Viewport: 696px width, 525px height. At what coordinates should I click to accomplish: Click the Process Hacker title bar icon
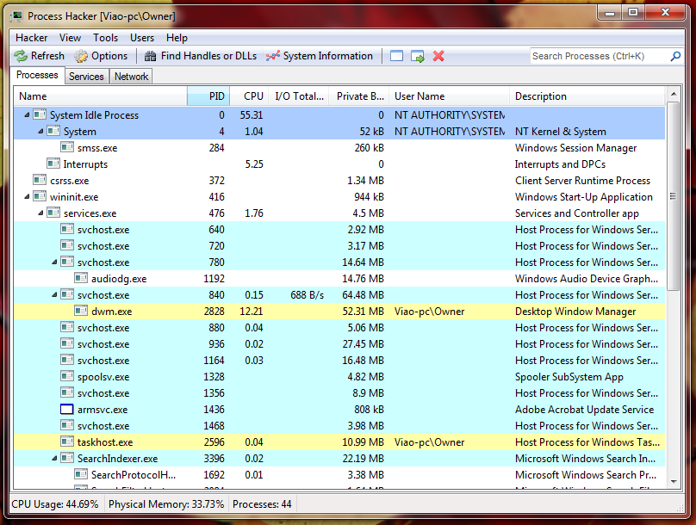[18, 16]
